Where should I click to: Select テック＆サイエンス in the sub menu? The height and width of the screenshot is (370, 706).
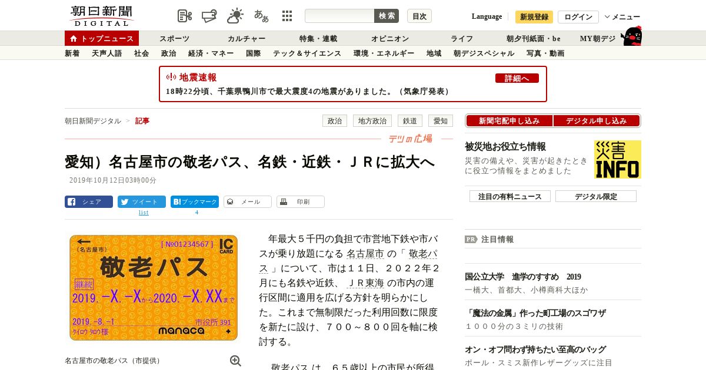pyautogui.click(x=307, y=53)
